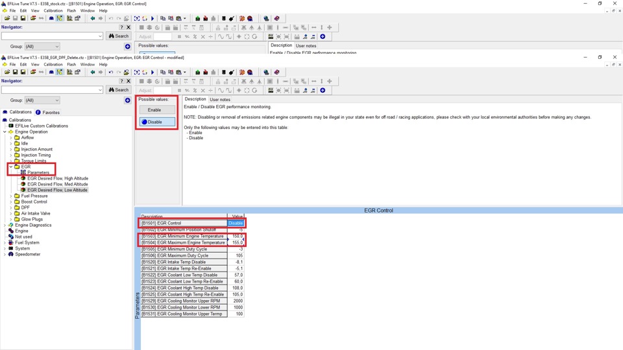Open View menu in E35B_stock window
Screen dimensions: 623x350
coord(35,11)
